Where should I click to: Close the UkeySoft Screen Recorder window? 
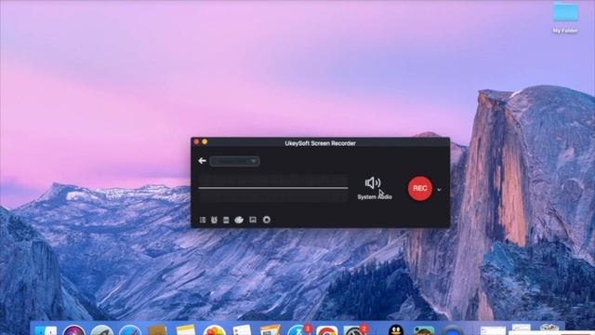196,141
